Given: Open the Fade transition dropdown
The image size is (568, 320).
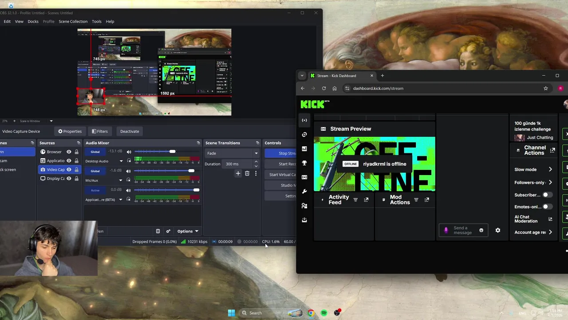Looking at the screenshot, I should (232, 153).
